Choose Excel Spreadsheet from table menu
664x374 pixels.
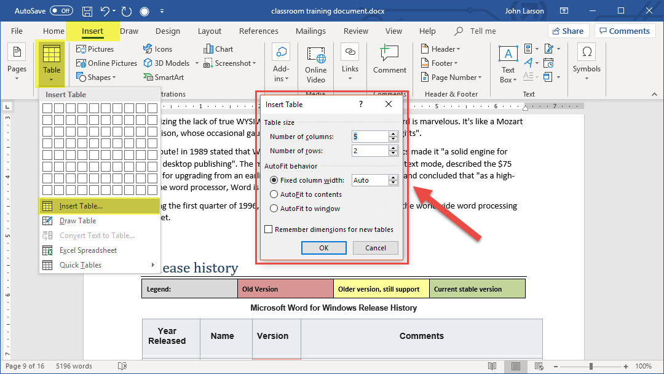click(88, 250)
